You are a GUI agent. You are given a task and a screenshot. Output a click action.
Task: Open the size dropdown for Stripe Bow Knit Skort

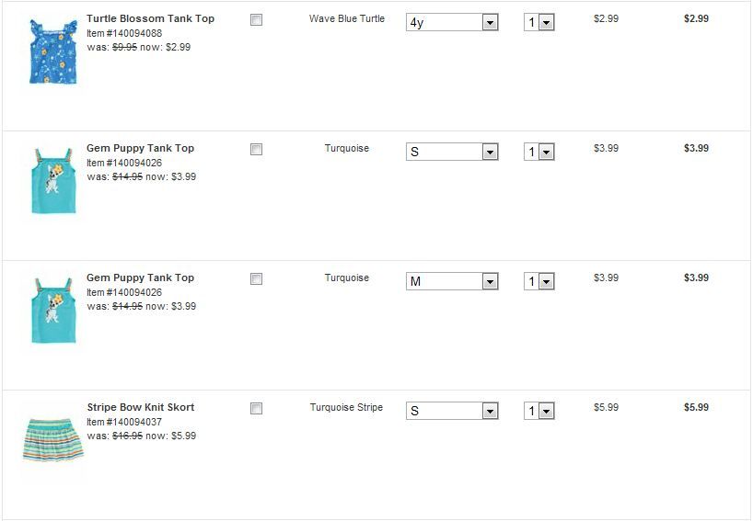click(452, 411)
